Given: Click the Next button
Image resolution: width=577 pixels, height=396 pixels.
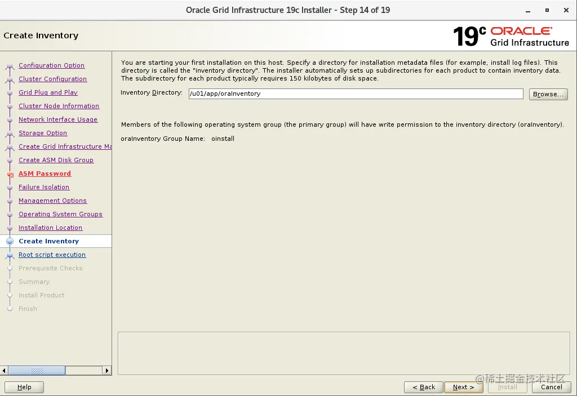Looking at the screenshot, I should [x=463, y=387].
